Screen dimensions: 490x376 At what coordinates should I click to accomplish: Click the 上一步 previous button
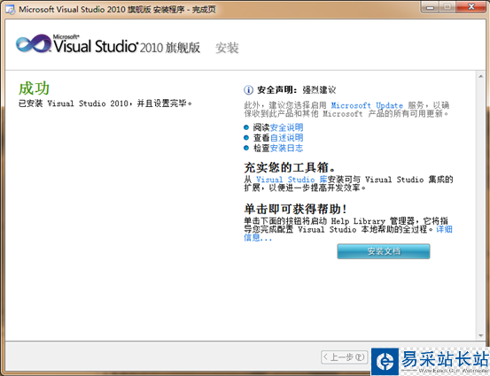[x=344, y=357]
